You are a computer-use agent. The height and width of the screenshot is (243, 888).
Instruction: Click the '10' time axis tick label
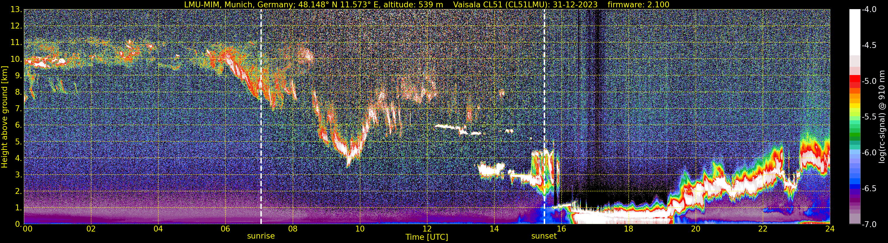tap(360, 229)
